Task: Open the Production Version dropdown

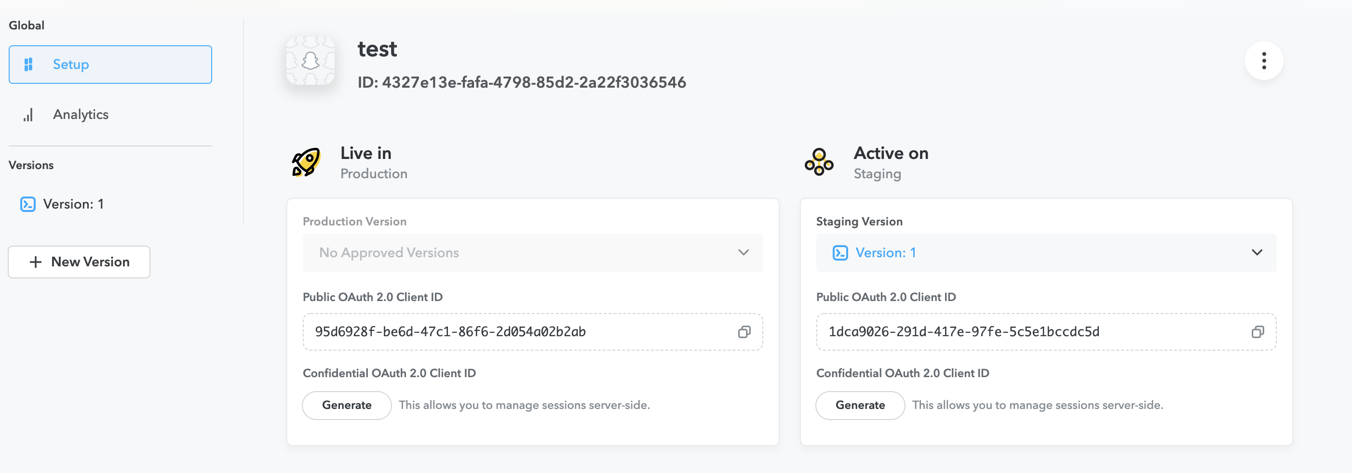Action: pos(532,253)
